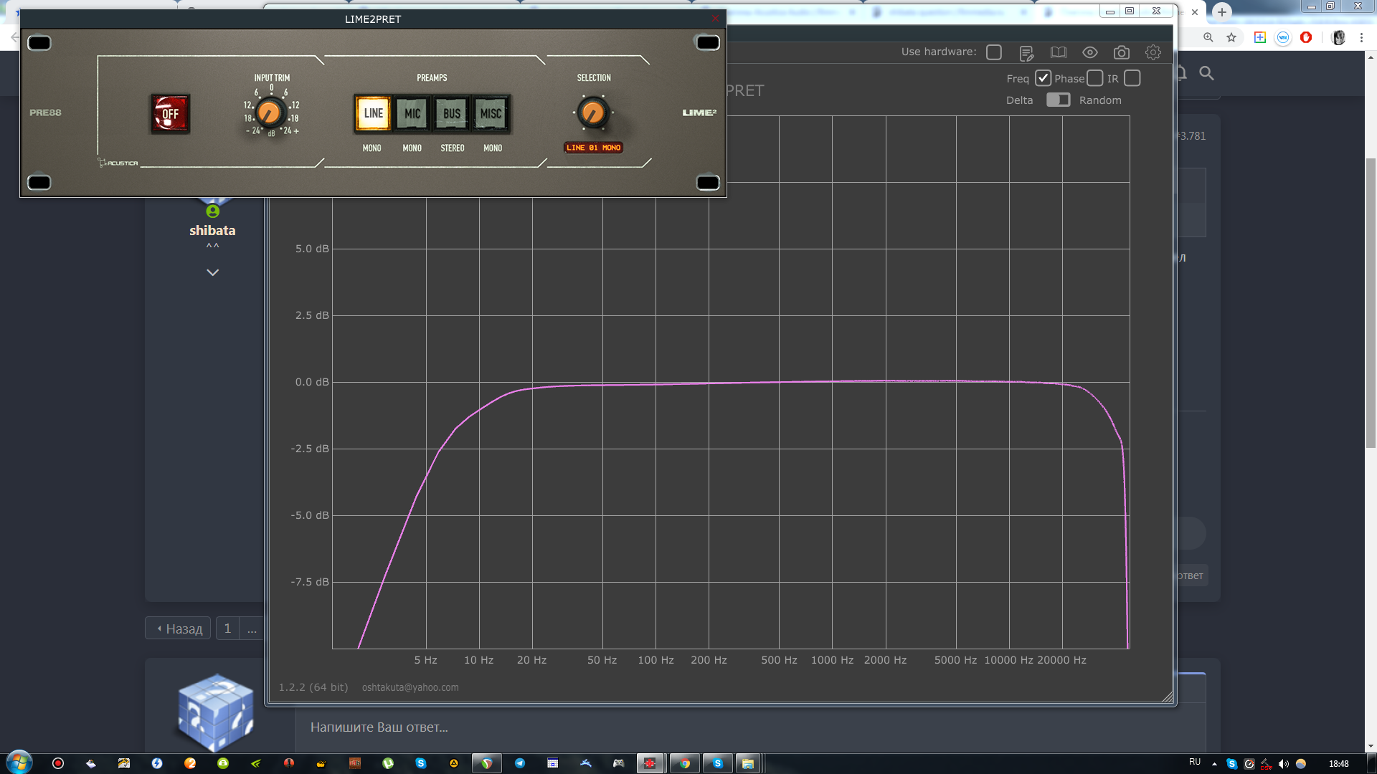
Task: Open the book manual icon
Action: coord(1058,52)
